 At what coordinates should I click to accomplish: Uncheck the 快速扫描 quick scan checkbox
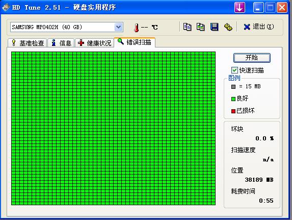234,70
